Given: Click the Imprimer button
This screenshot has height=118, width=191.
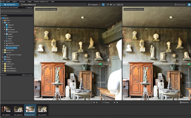Looking at the screenshot, I should [x=184, y=102].
